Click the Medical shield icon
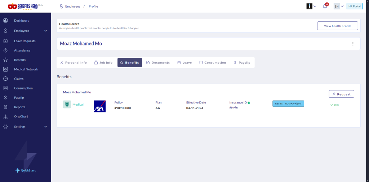Screen dimensions: 369x182 [67, 104]
